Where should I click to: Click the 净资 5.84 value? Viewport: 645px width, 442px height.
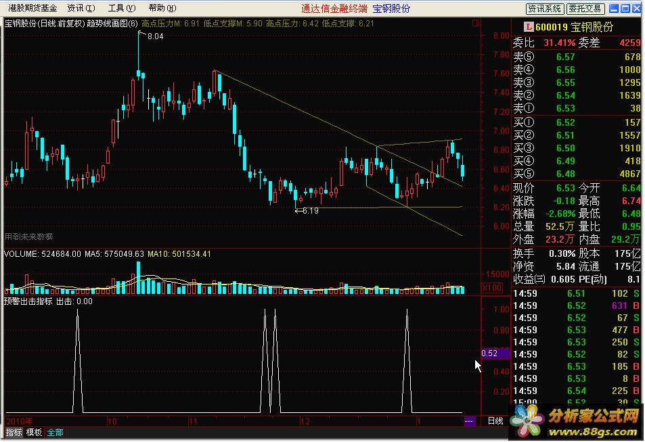click(x=565, y=266)
